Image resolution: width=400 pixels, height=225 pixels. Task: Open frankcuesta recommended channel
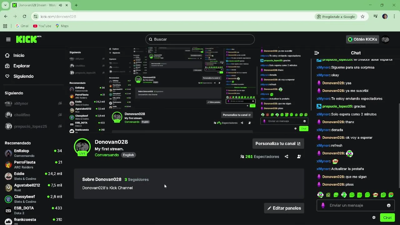pos(33,221)
